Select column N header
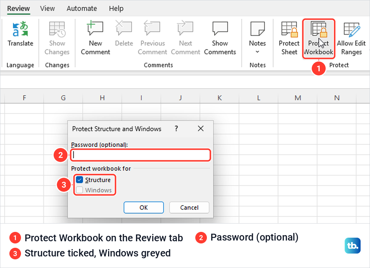This screenshot has height=268, width=370. tap(337, 98)
